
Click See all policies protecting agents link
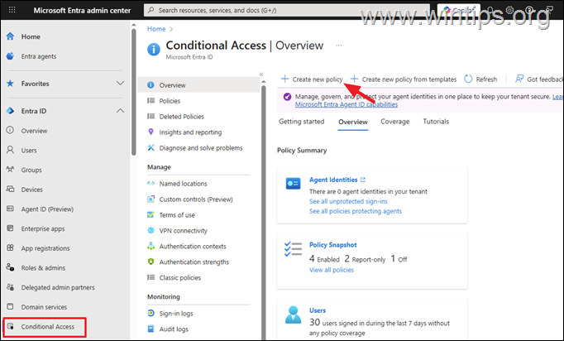[x=356, y=211]
